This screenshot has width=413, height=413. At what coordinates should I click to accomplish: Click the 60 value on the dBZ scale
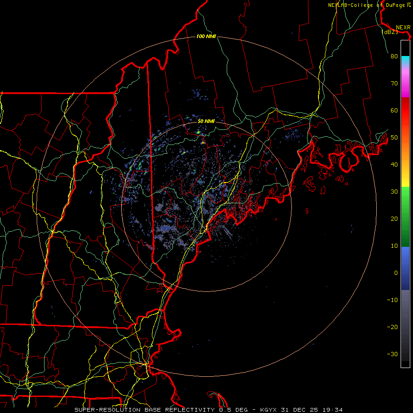(x=394, y=110)
